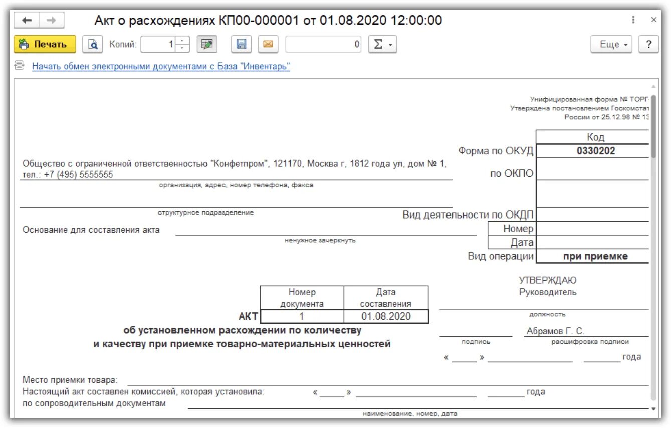This screenshot has height=428, width=671.
Task: Click the Номер label cell near ОКДП
Action: tap(512, 229)
